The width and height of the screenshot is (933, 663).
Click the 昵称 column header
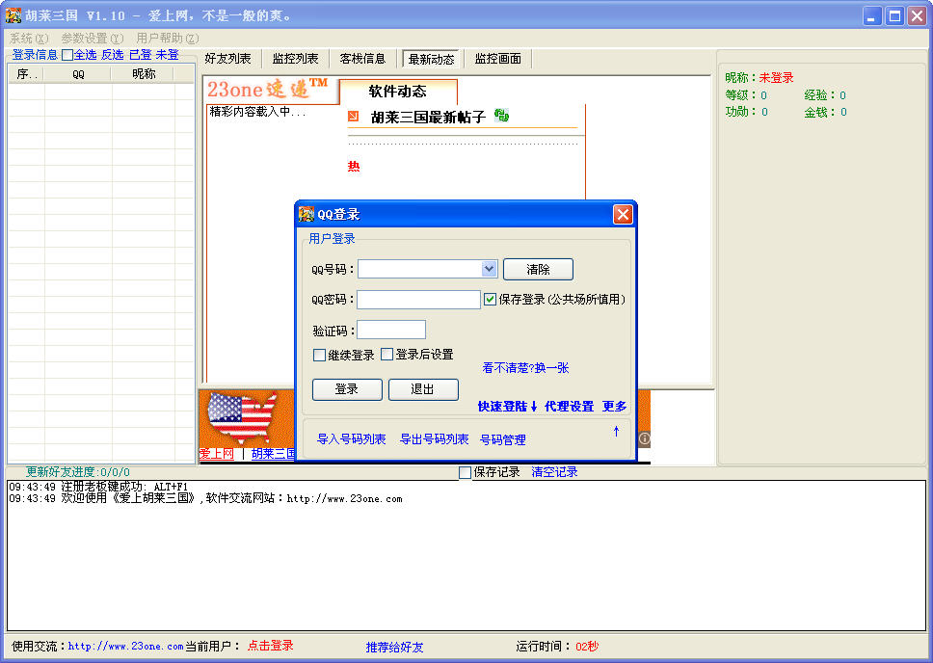point(143,74)
